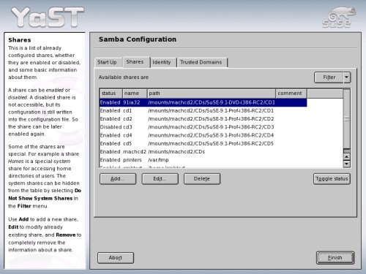Image resolution: width=366 pixels, height=274 pixels.
Task: Select the cd1 share row
Action: pyautogui.click(x=203, y=111)
